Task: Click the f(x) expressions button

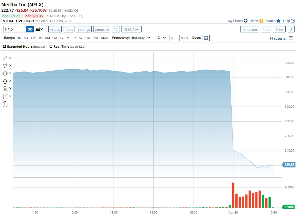Action: (116, 29)
